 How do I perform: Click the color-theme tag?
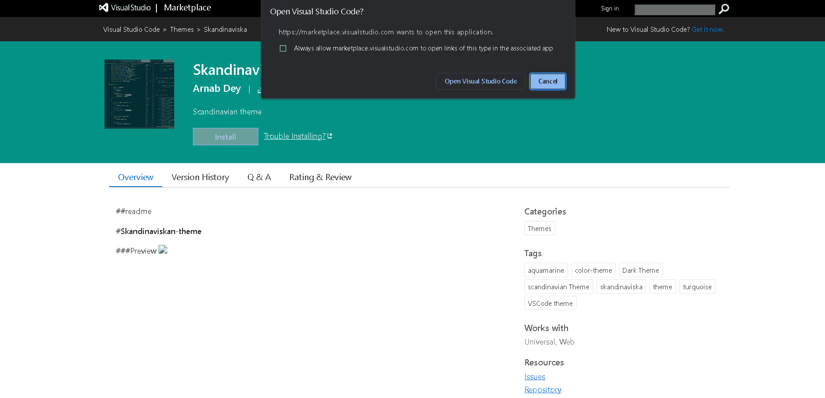click(x=593, y=270)
